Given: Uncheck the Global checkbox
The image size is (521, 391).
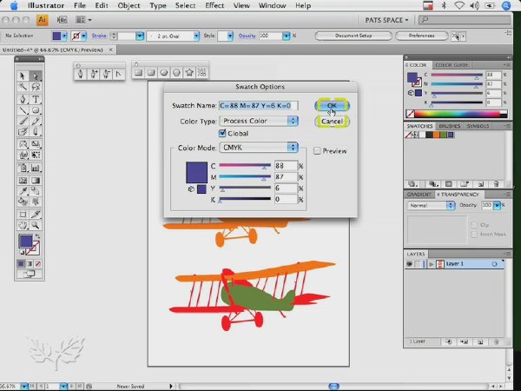Looking at the screenshot, I should click(x=222, y=133).
